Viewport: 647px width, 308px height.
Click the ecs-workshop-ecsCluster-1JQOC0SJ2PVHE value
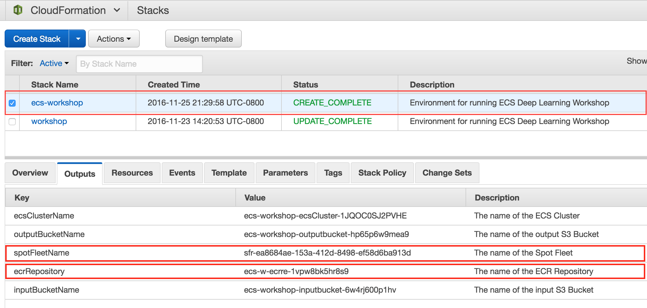[x=325, y=216]
